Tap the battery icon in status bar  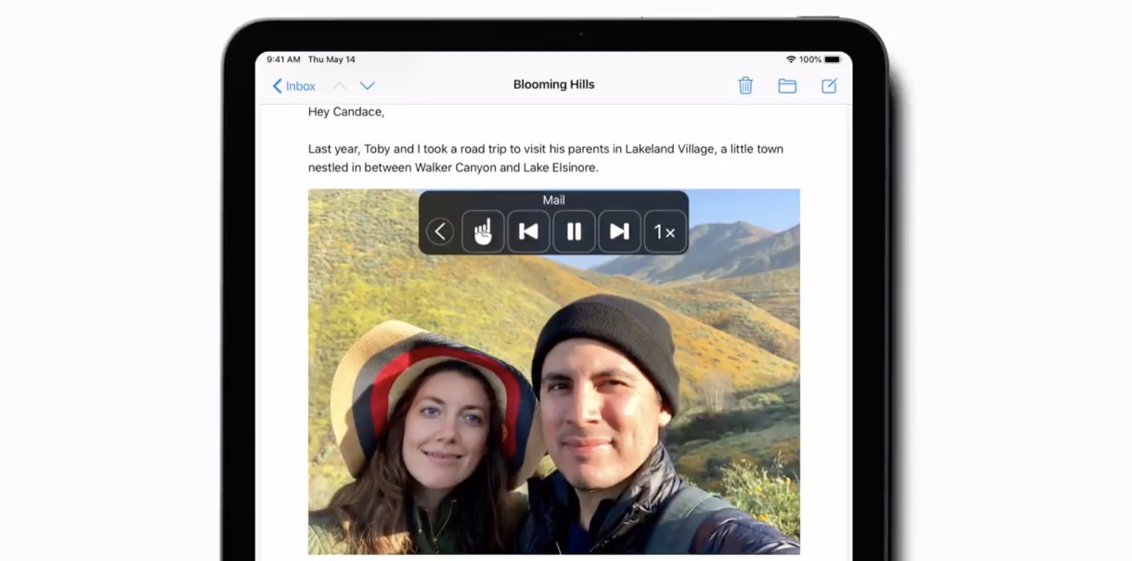click(832, 60)
